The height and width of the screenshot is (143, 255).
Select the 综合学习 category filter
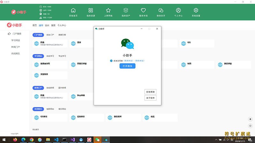click(x=50, y=56)
